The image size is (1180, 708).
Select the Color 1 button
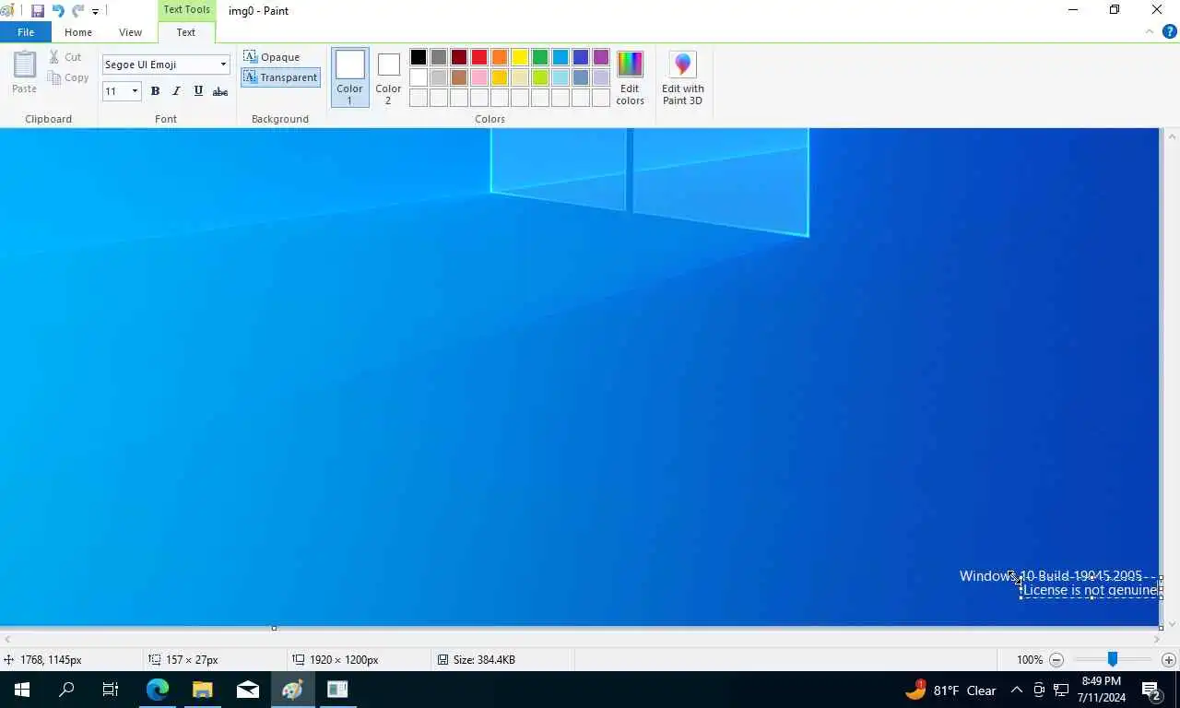click(349, 77)
